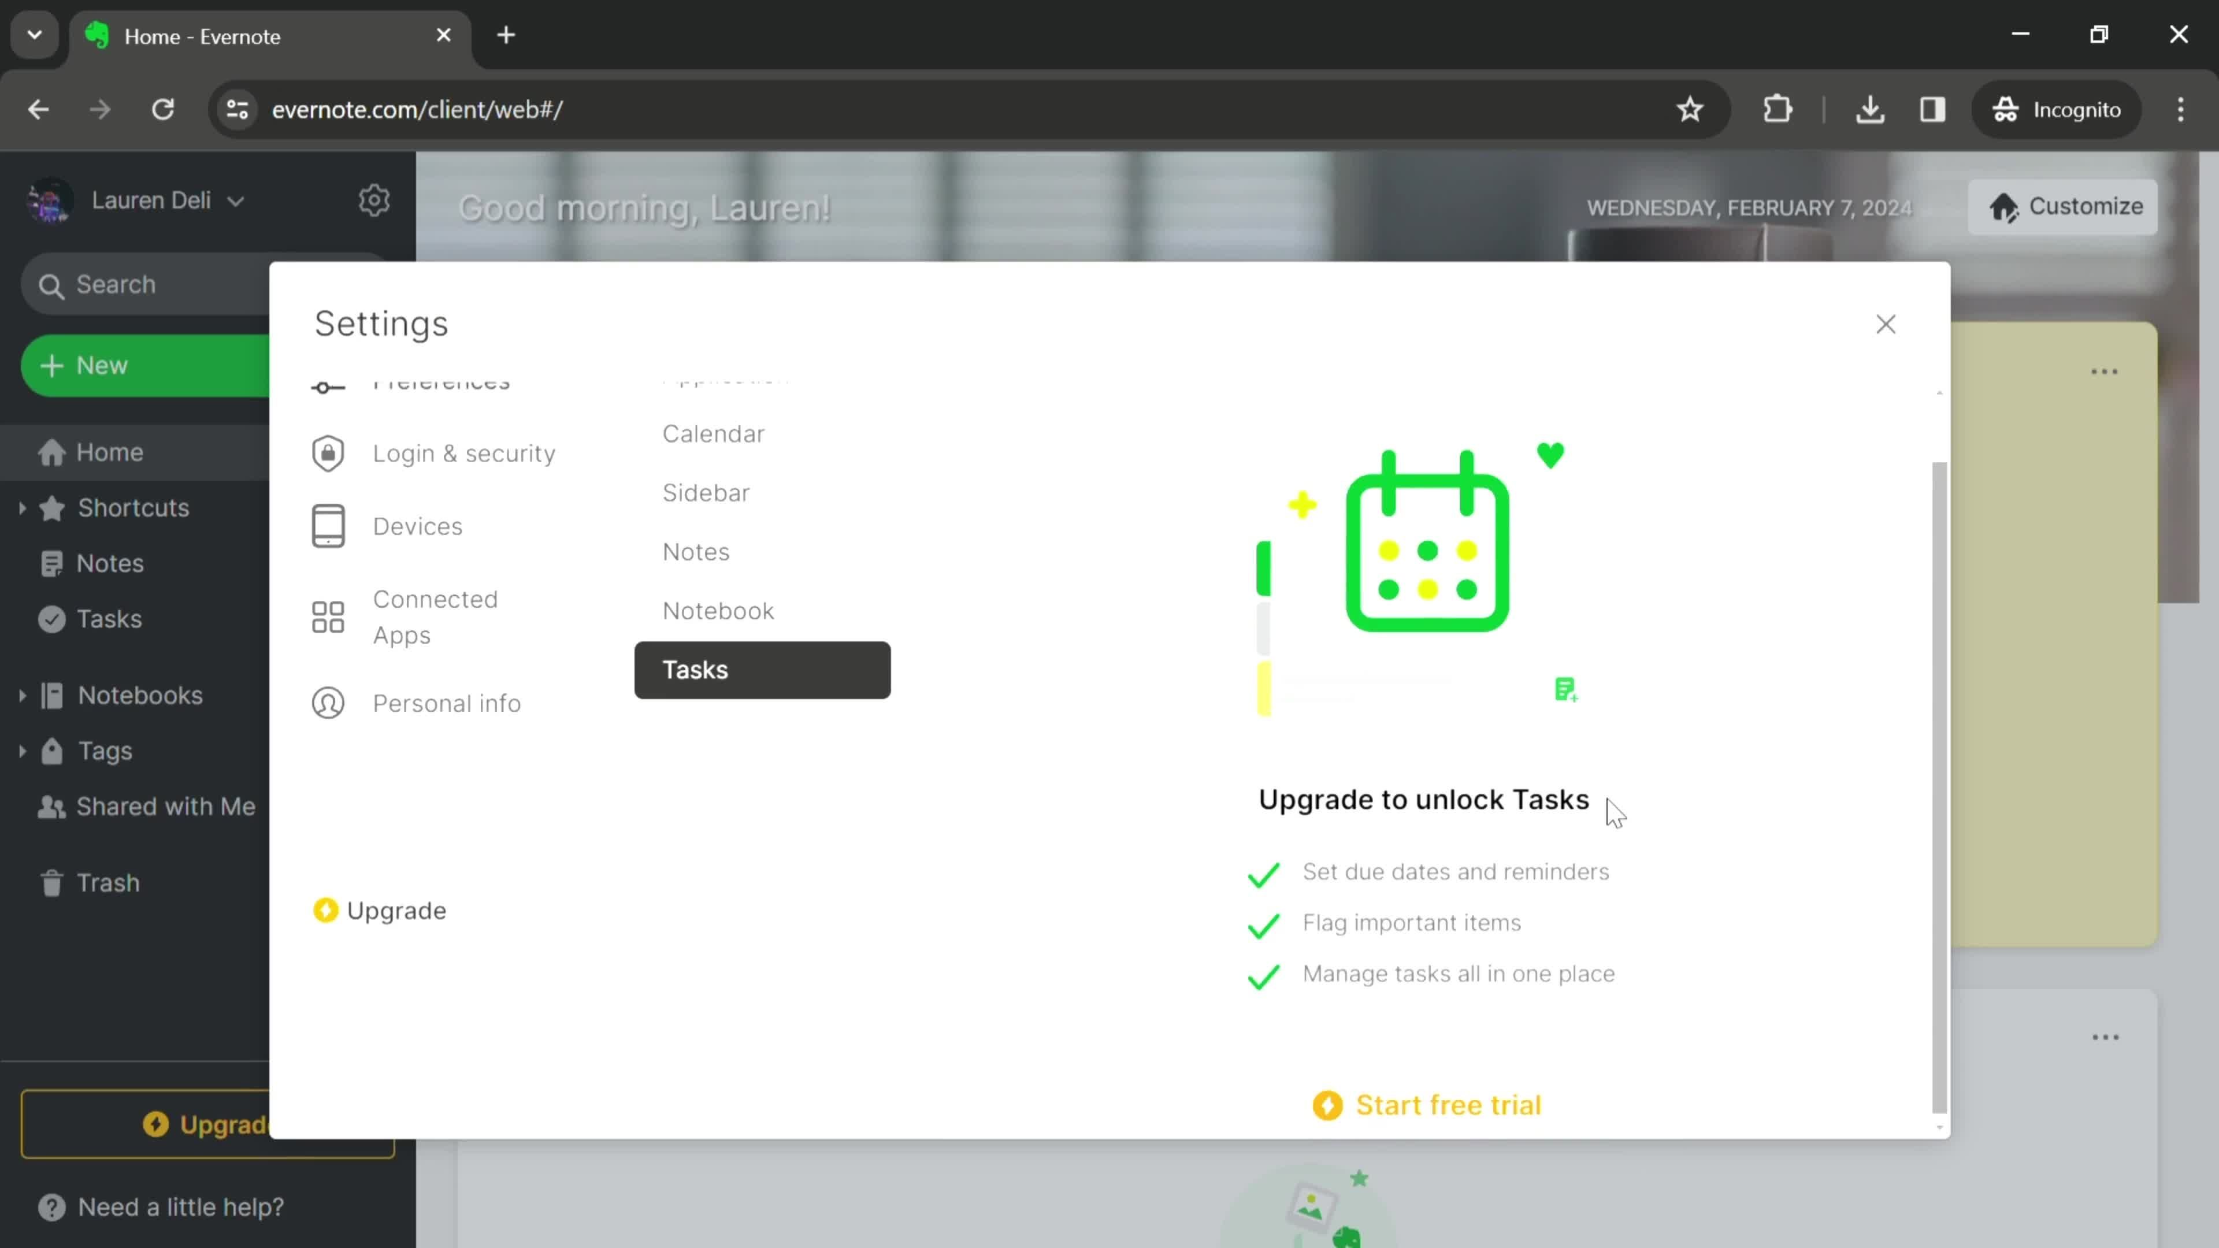Expand the Preferences settings section
The width and height of the screenshot is (2219, 1248).
pos(440,380)
